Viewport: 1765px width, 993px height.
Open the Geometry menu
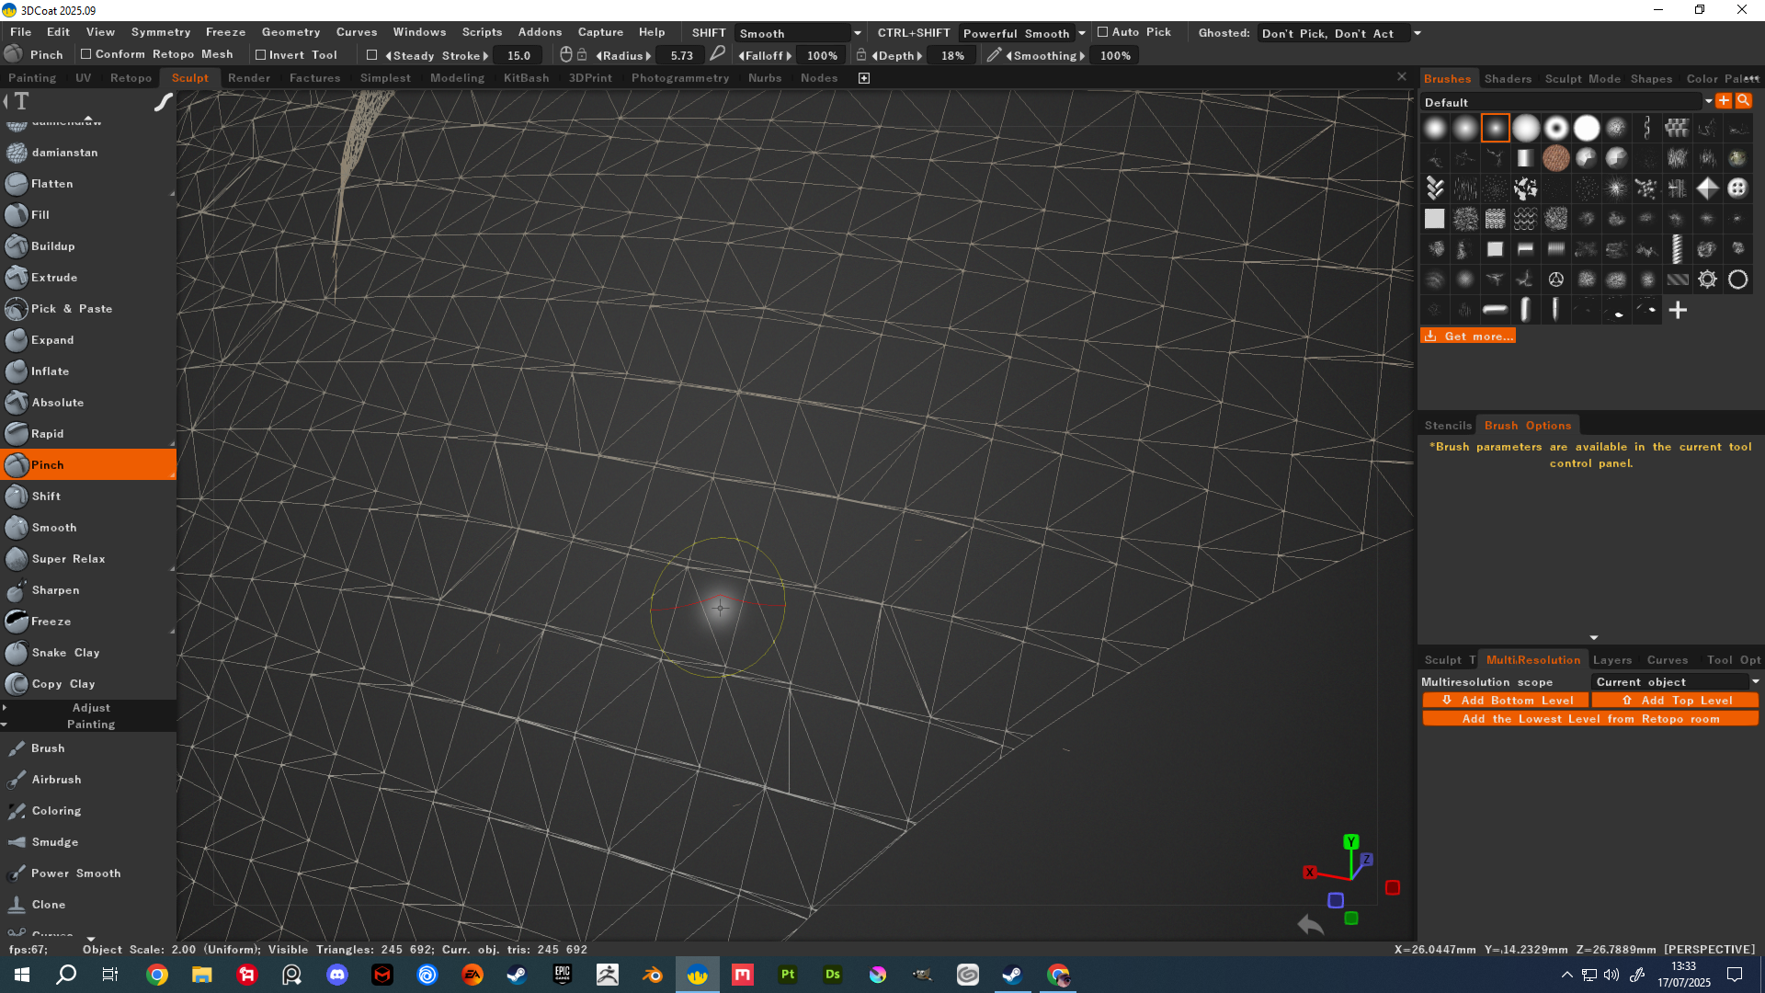tap(290, 32)
